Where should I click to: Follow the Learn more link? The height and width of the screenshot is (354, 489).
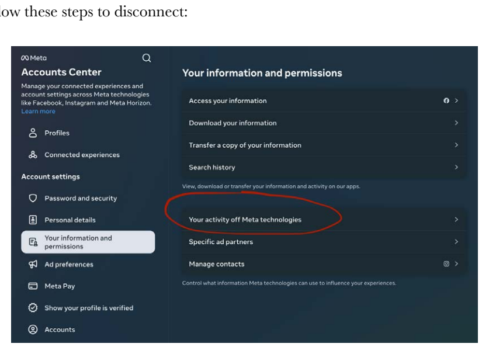[39, 112]
